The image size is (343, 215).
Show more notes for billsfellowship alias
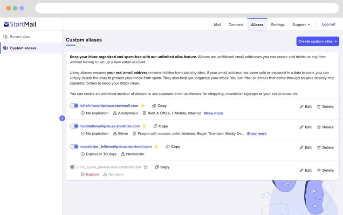pos(213,113)
